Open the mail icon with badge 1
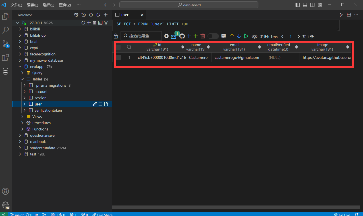 point(174,36)
